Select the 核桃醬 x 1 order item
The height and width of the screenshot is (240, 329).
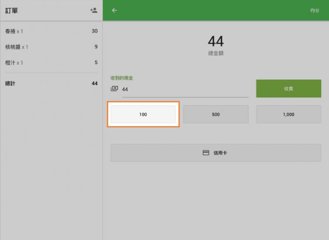pyautogui.click(x=17, y=47)
